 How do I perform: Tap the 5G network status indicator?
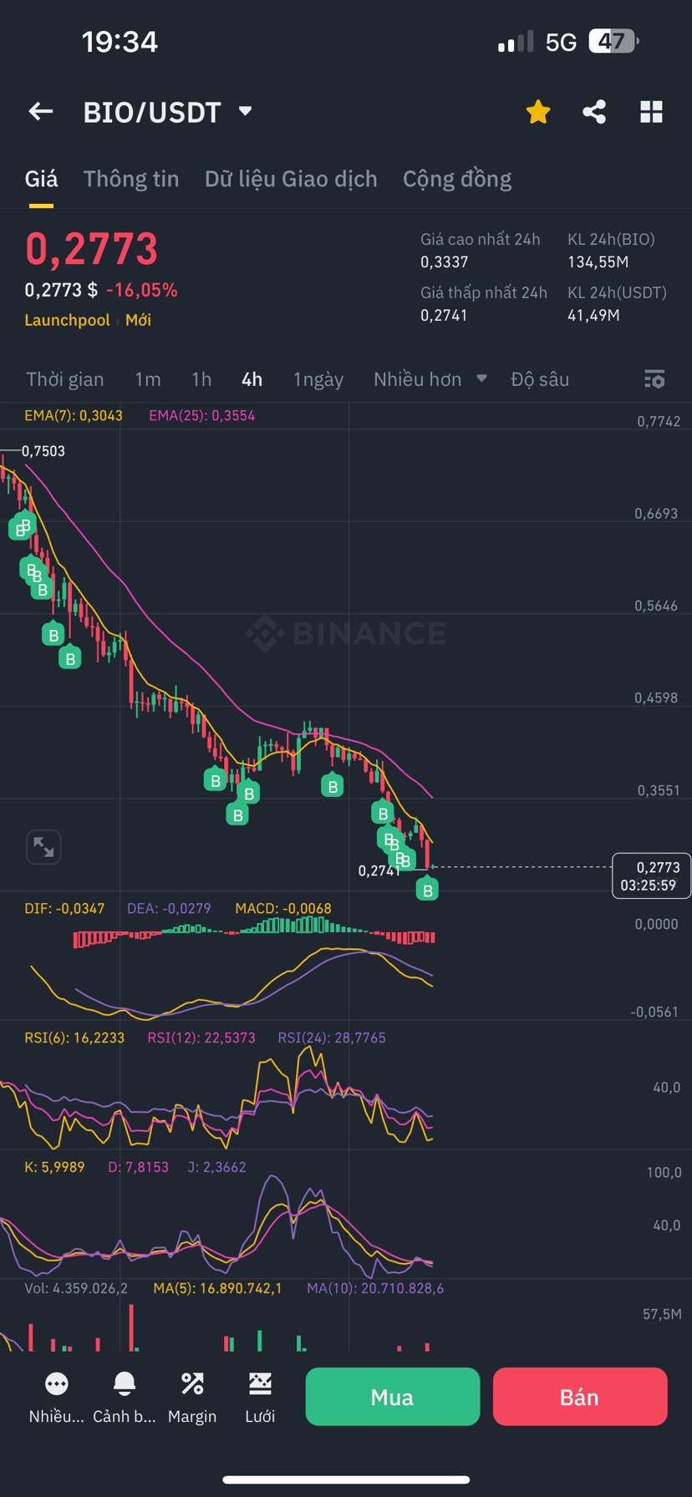pyautogui.click(x=561, y=42)
